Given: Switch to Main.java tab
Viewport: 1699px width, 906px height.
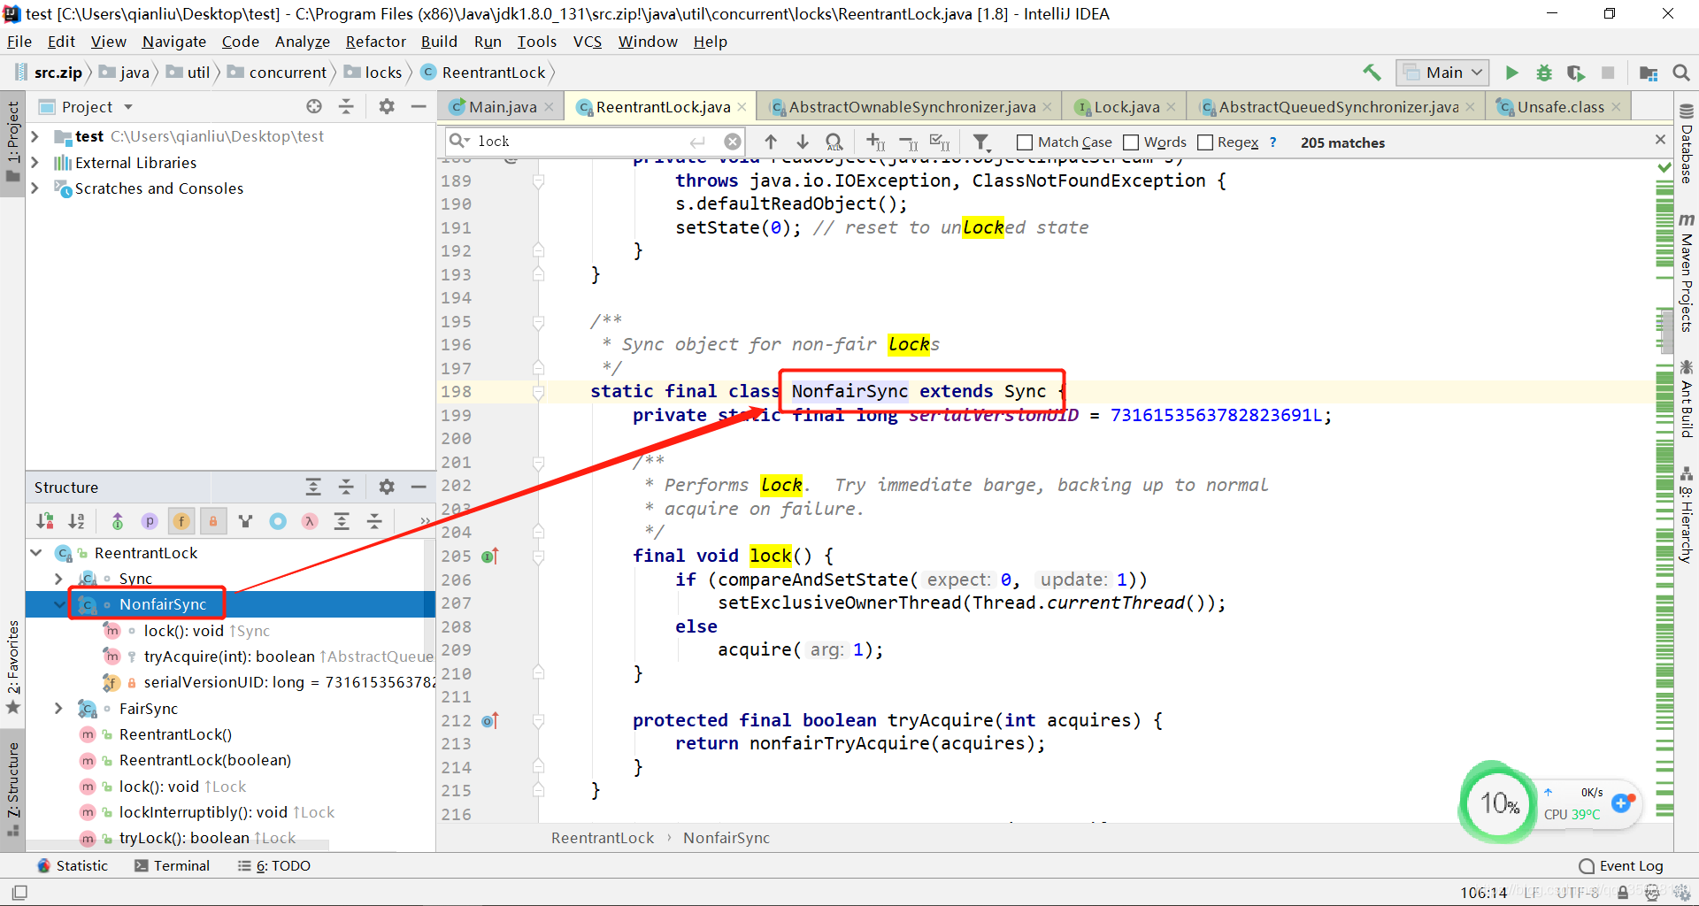Looking at the screenshot, I should 502,107.
